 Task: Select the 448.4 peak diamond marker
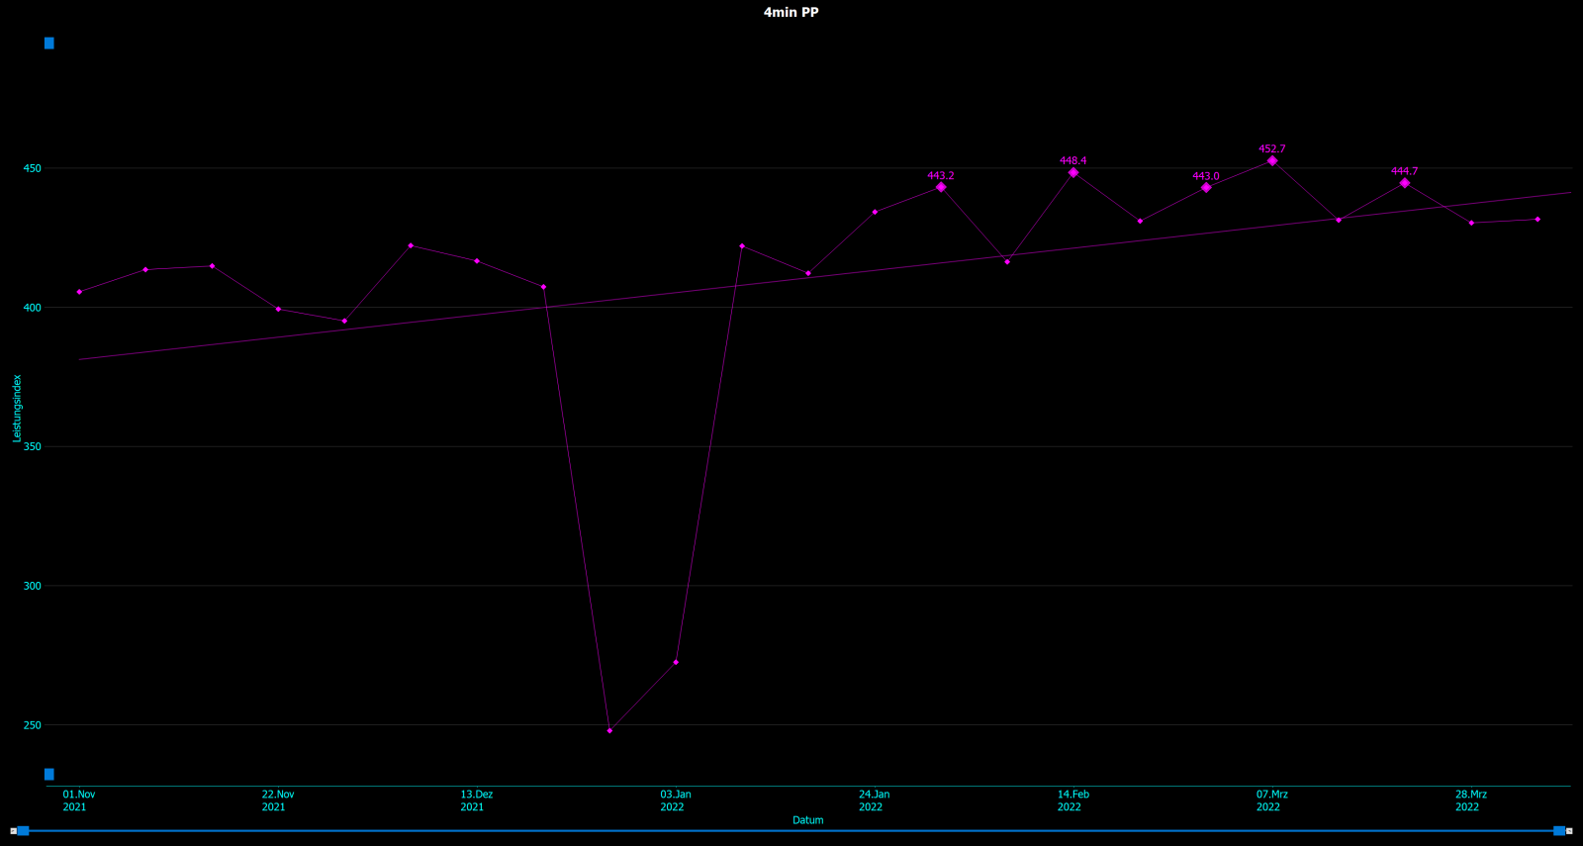coord(1073,172)
